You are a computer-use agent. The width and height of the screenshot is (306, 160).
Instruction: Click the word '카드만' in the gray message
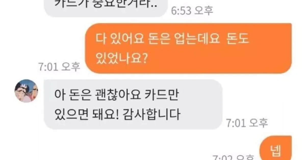[x=167, y=95]
